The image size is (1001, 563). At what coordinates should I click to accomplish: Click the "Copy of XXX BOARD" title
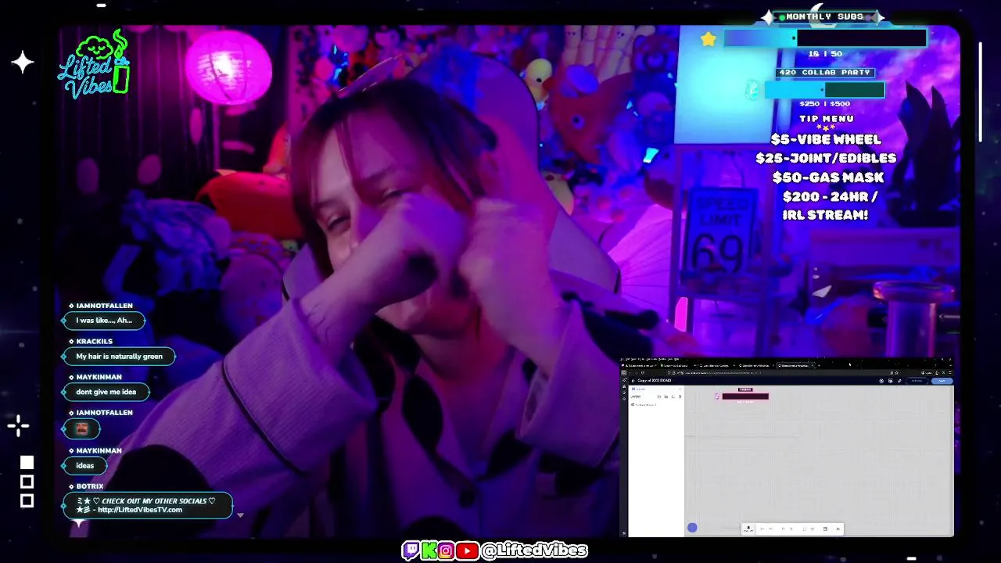[655, 381]
